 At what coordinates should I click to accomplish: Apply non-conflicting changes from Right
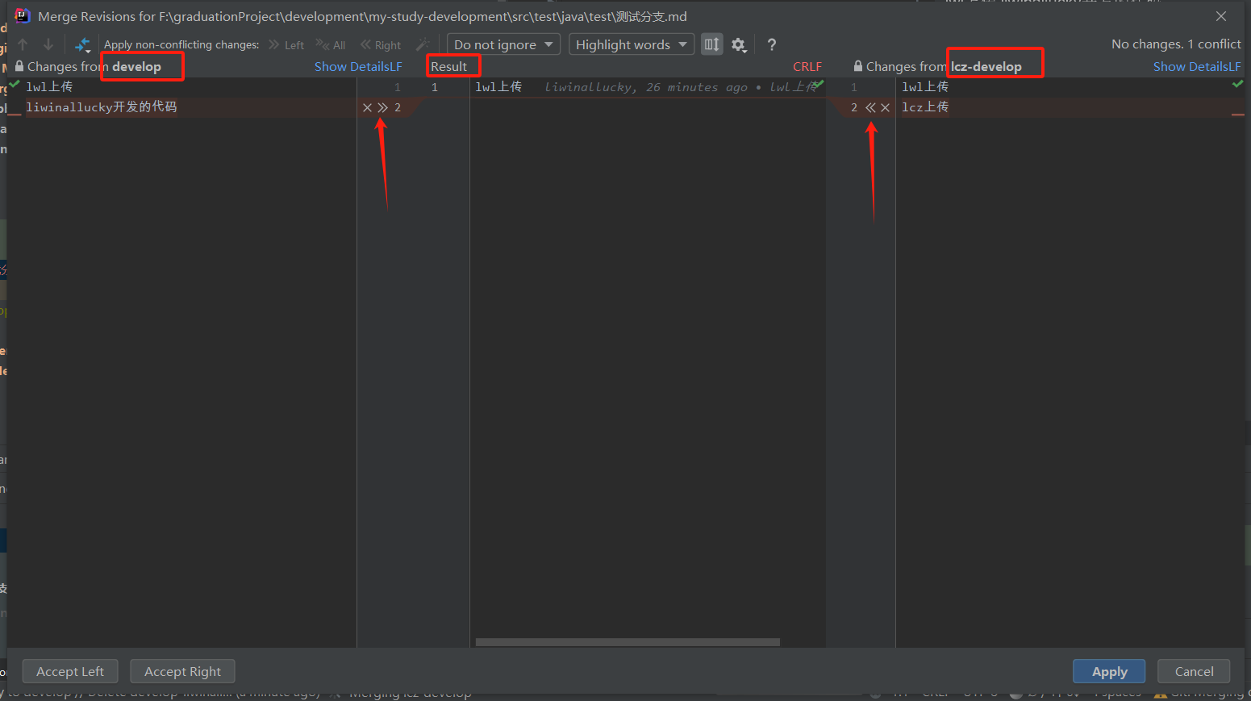(x=381, y=45)
